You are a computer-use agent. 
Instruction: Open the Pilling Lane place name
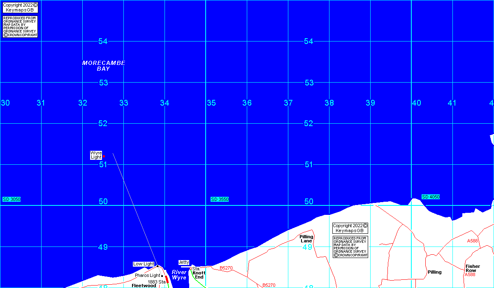click(306, 239)
